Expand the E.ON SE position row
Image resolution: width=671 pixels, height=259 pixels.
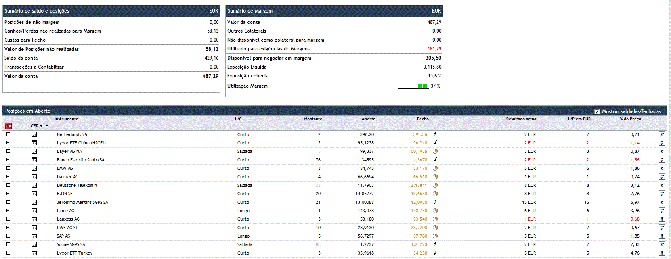click(8, 194)
